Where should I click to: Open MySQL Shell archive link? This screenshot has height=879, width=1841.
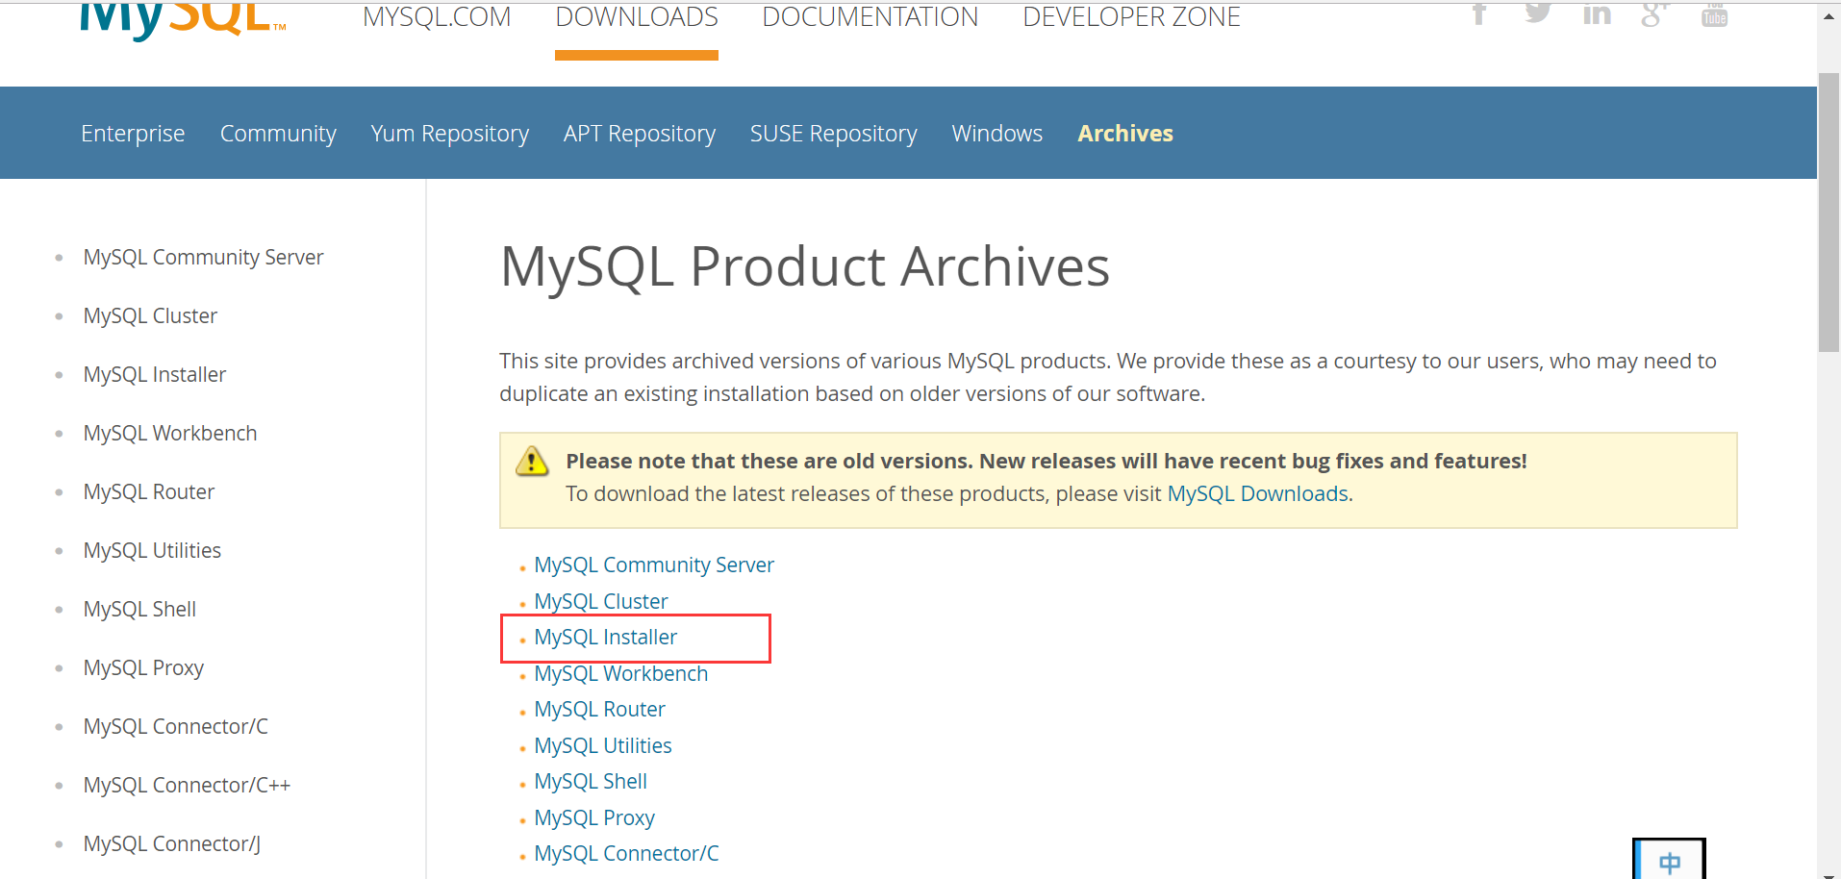point(591,782)
